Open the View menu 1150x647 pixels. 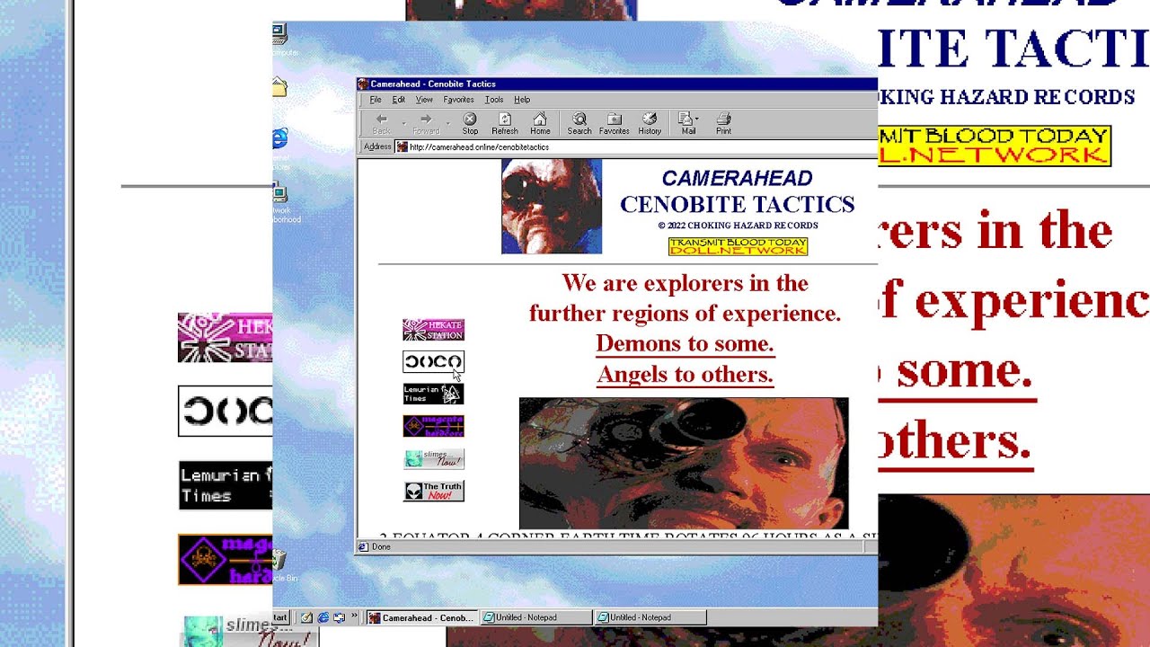424,100
